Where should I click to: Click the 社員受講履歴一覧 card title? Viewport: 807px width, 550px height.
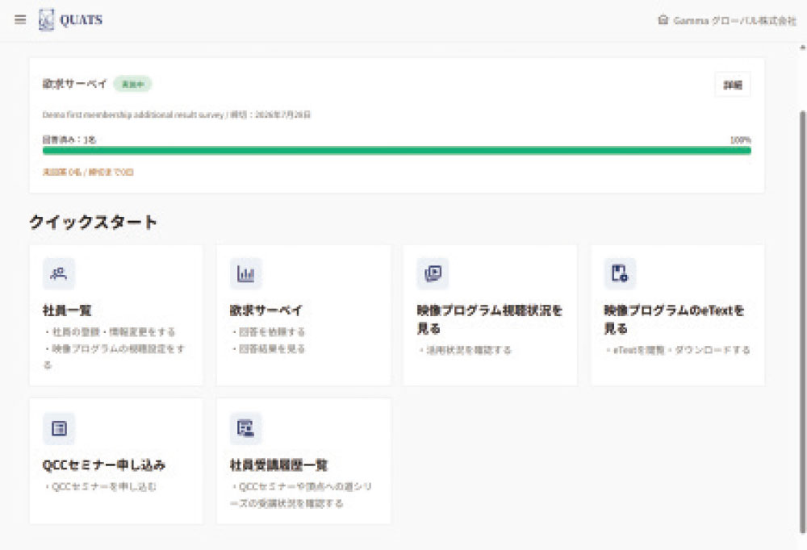tap(278, 465)
